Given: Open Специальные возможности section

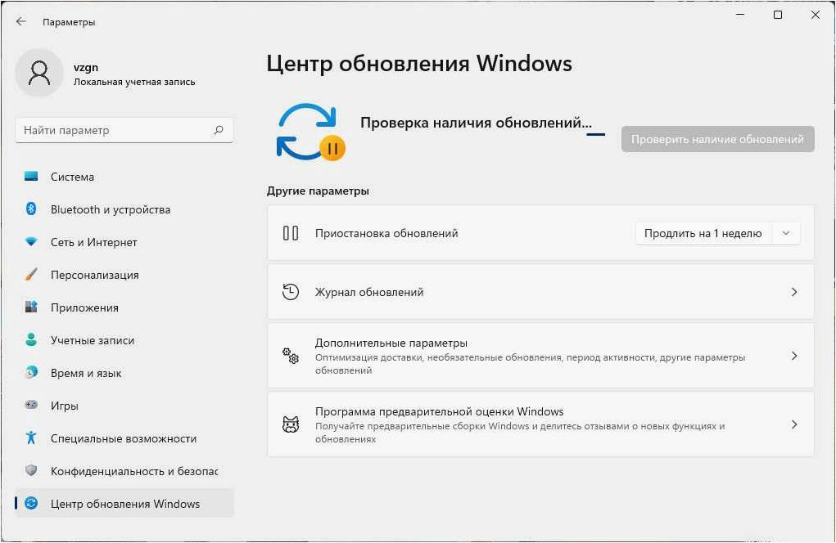Looking at the screenshot, I should coord(124,438).
